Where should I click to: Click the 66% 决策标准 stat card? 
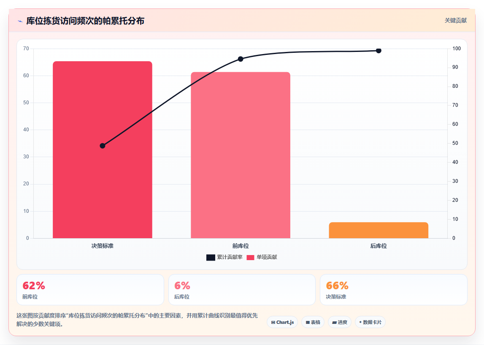pyautogui.click(x=394, y=290)
